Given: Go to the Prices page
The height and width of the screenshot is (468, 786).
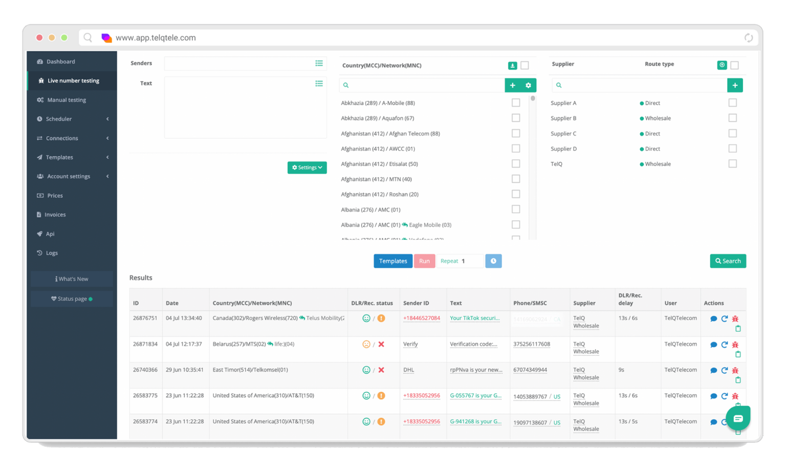Looking at the screenshot, I should 55,196.
